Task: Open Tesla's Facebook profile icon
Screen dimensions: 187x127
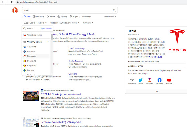Action: click(x=160, y=80)
